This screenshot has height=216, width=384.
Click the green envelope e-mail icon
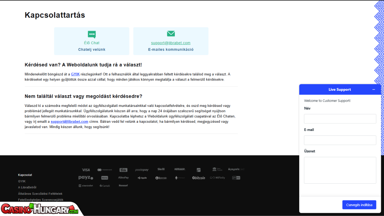point(171,34)
